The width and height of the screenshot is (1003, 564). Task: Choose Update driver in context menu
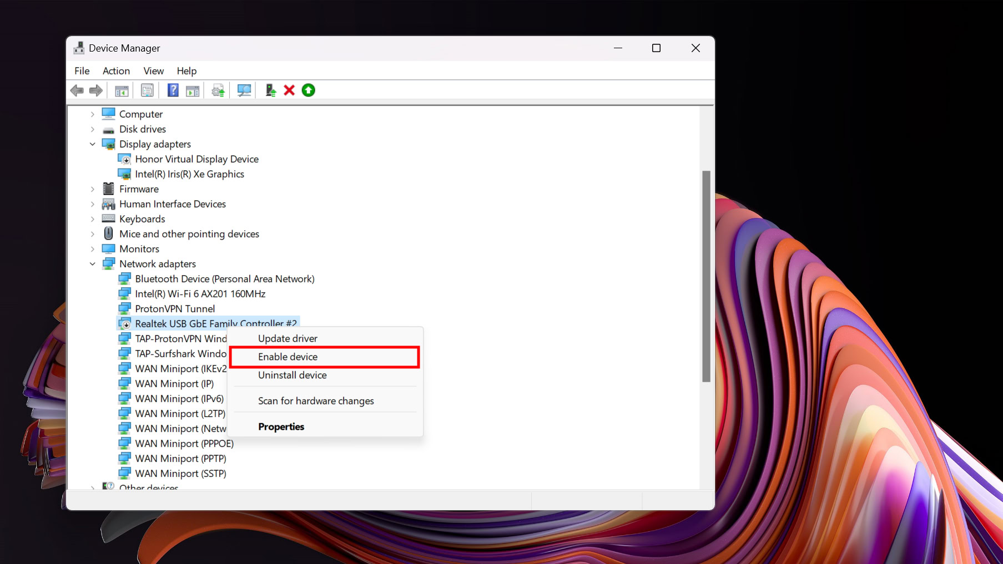pyautogui.click(x=288, y=339)
